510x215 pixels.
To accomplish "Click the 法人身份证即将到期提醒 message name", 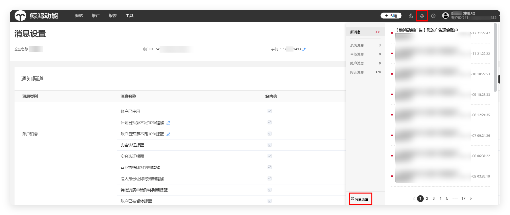I will click(x=142, y=179).
